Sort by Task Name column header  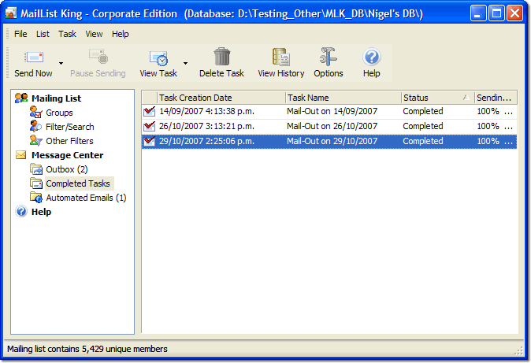pyautogui.click(x=343, y=98)
